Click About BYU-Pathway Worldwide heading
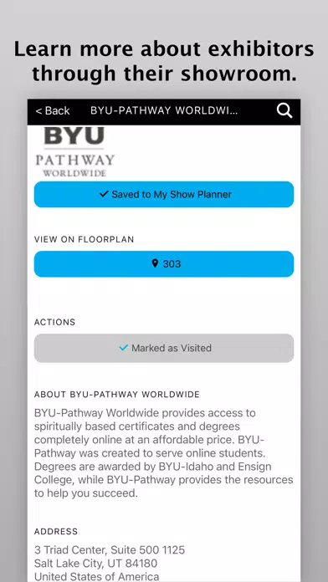The width and height of the screenshot is (328, 582). click(117, 395)
